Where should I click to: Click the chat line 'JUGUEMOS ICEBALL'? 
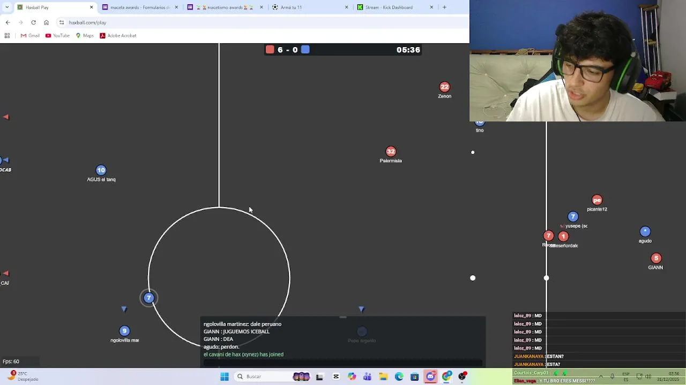(x=236, y=332)
